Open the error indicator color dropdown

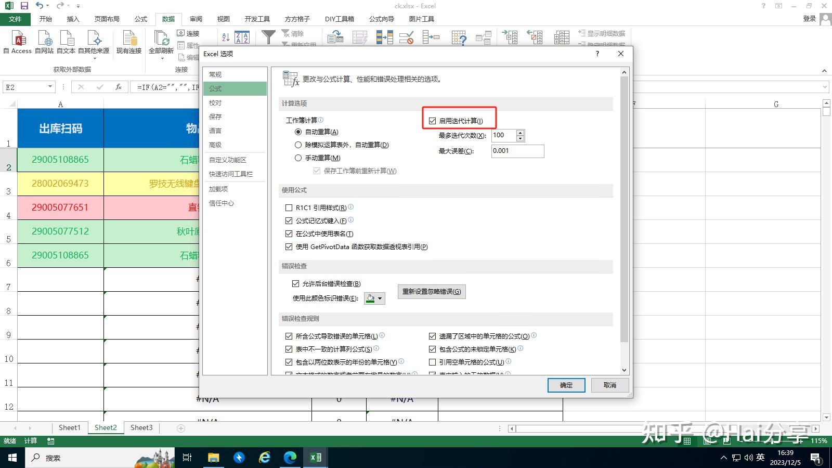click(x=381, y=298)
